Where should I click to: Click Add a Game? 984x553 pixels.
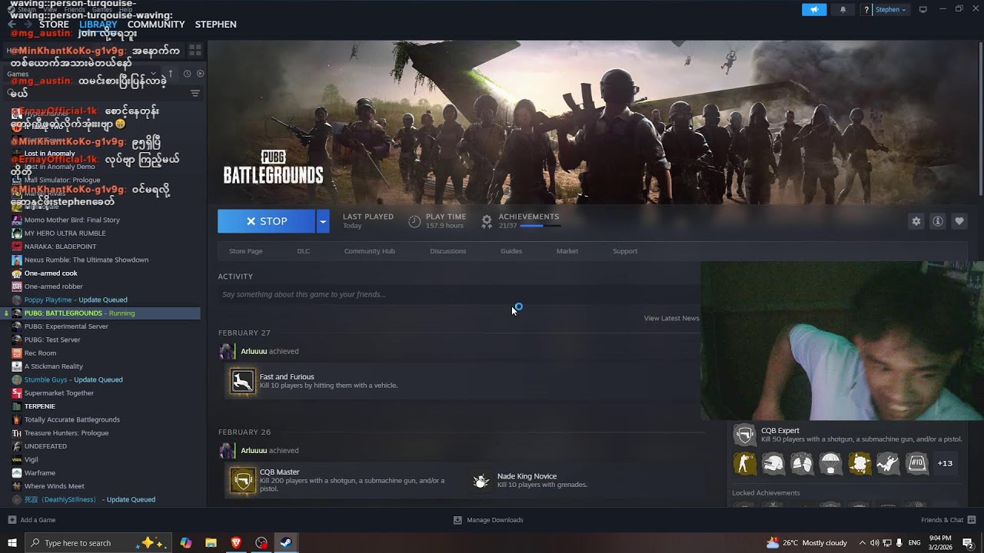pyautogui.click(x=32, y=520)
